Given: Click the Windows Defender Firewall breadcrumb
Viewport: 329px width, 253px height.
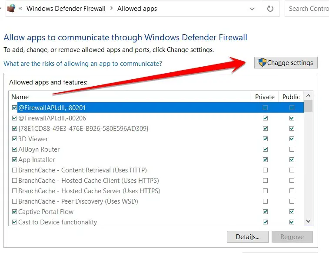Looking at the screenshot, I should pos(66,9).
